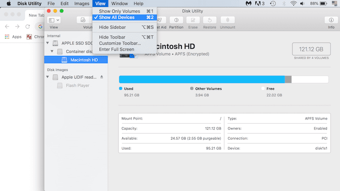The image size is (340, 191).
Task: Open the File menu
Action: pos(51,3)
